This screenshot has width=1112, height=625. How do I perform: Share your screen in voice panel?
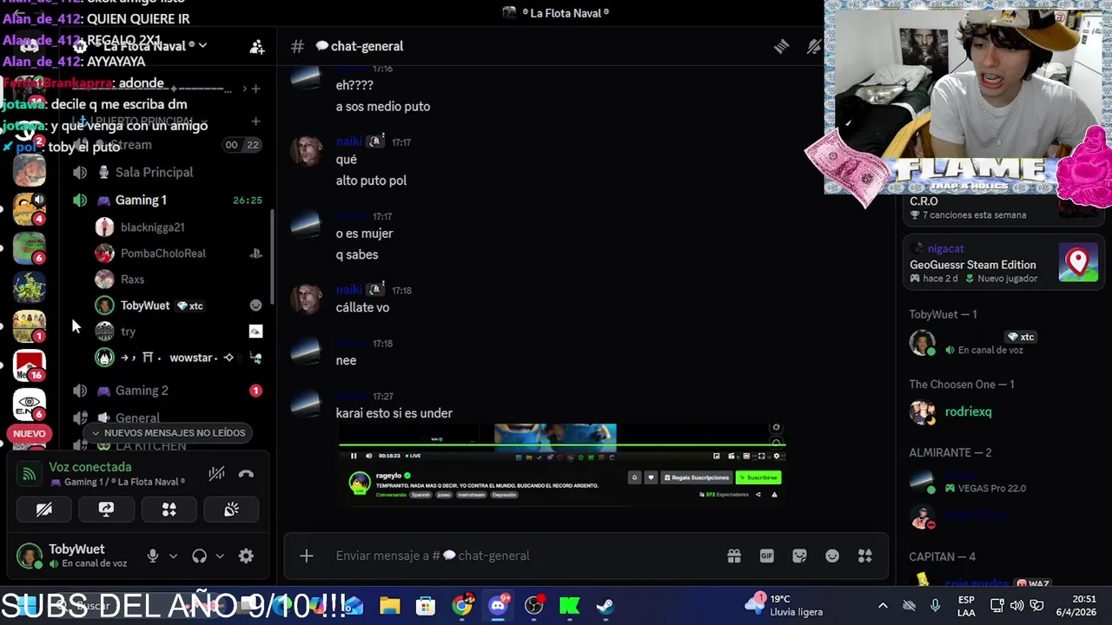click(106, 510)
